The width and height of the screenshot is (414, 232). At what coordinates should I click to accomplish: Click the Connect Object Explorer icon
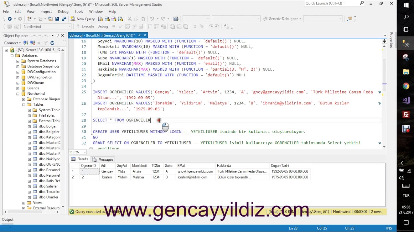(x=26, y=43)
